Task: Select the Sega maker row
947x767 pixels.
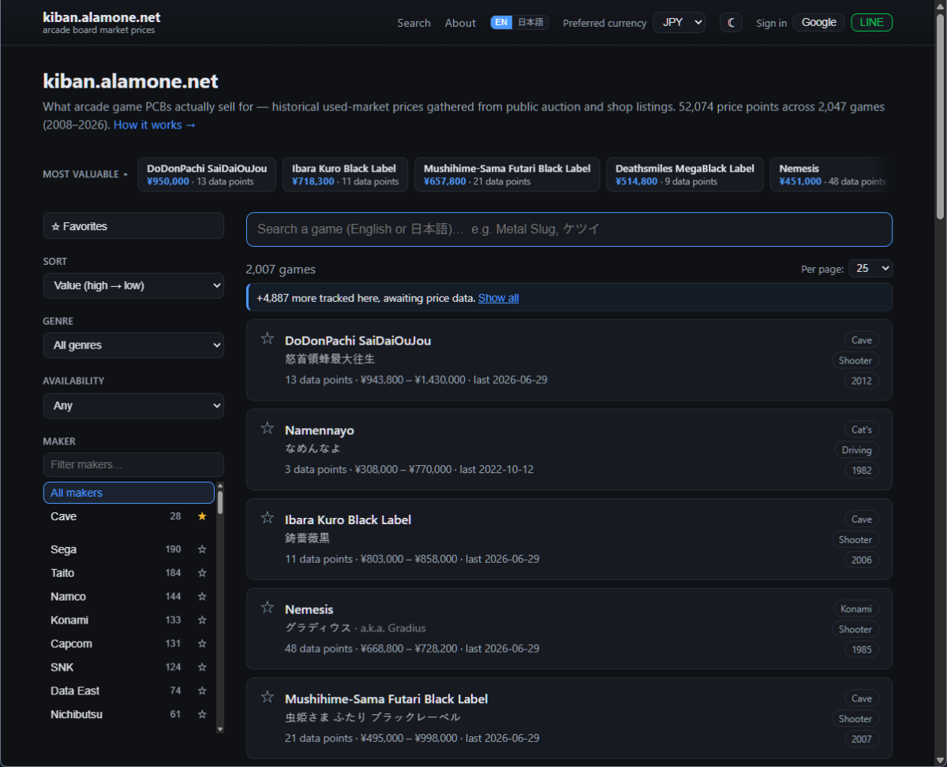Action: tap(114, 549)
